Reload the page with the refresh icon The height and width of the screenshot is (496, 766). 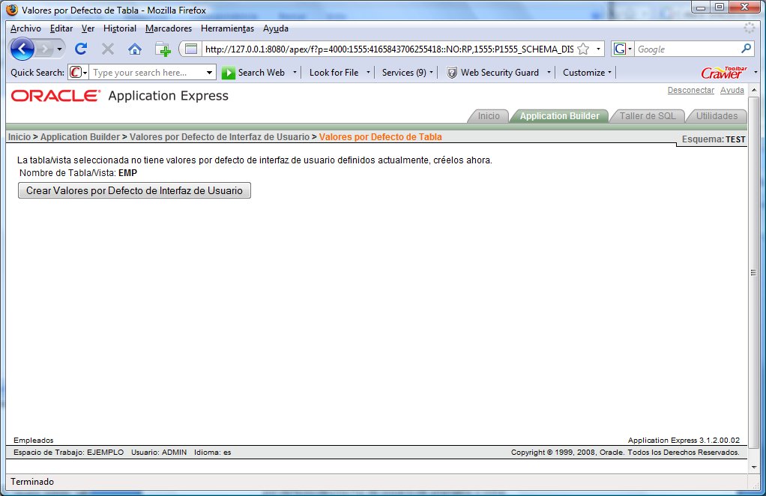(81, 49)
